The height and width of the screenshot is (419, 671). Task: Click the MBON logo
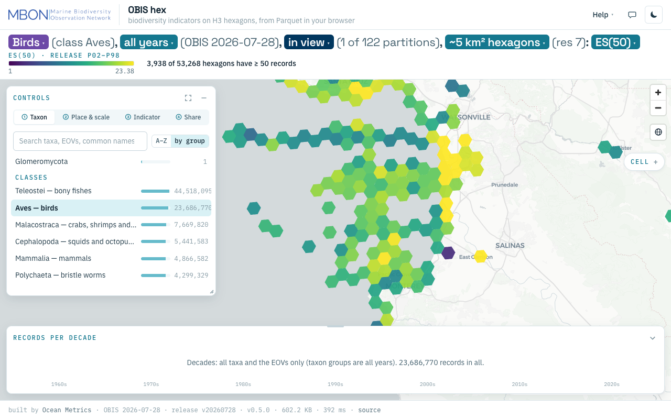(x=60, y=15)
